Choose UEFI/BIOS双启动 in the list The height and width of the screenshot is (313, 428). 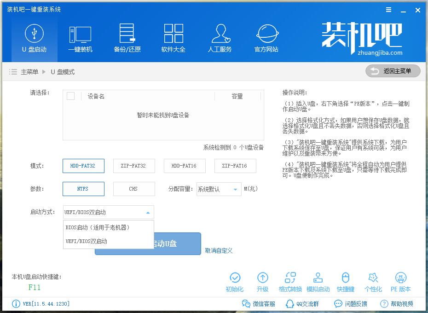[109, 242]
